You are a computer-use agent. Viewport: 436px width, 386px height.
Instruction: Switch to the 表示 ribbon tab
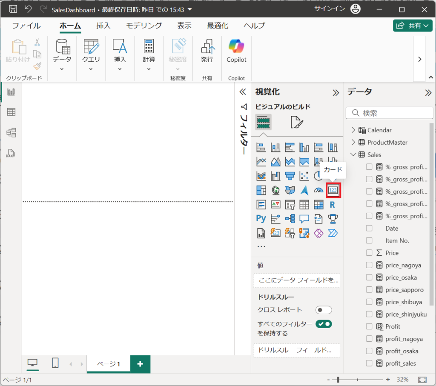coord(184,26)
